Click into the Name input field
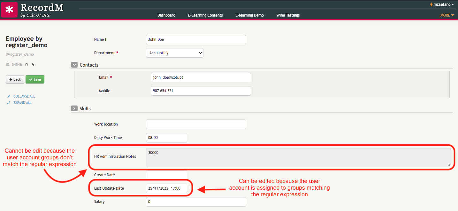Viewport: 458px width, 211px height. click(196, 40)
